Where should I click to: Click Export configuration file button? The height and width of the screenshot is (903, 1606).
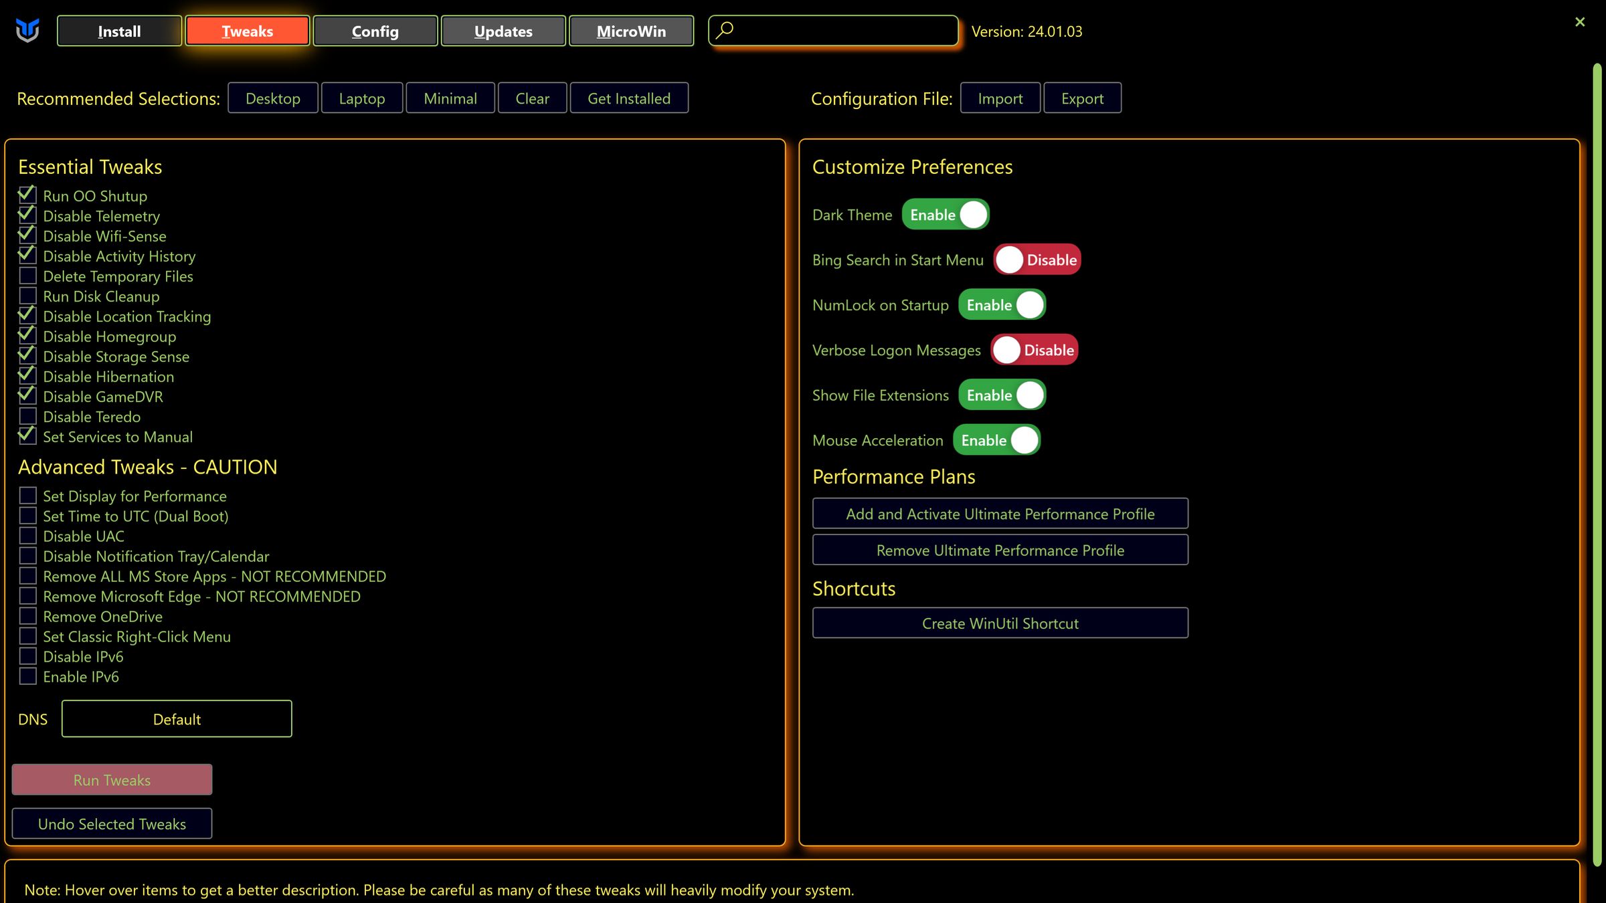click(x=1082, y=98)
